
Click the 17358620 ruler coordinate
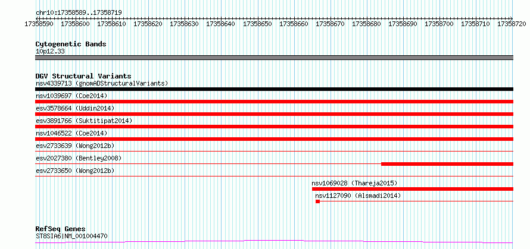coord(148,24)
